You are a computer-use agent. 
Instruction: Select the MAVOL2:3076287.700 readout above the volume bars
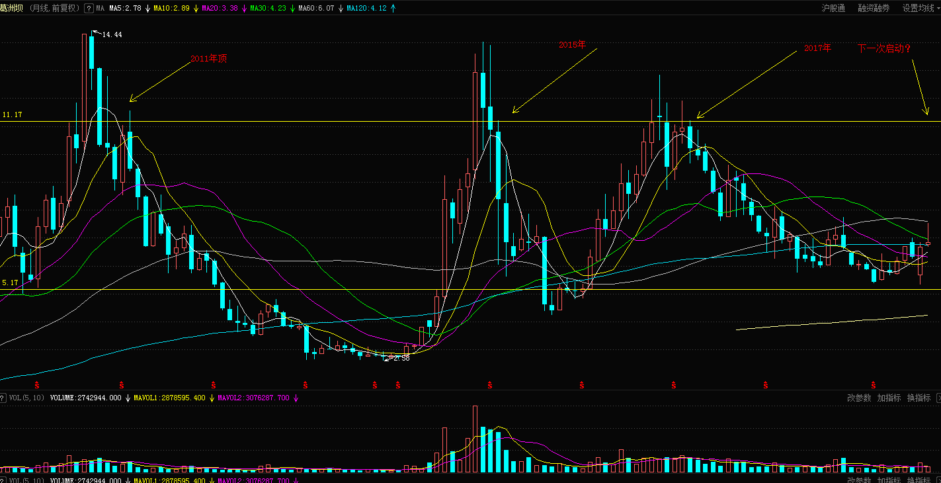click(x=253, y=398)
